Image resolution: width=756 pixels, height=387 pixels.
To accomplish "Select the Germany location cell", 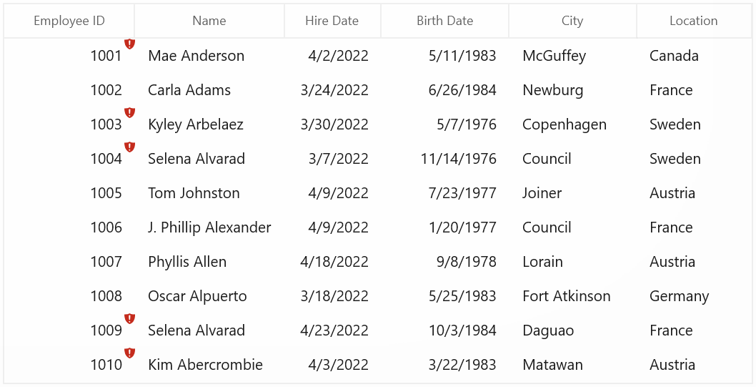I will (x=694, y=296).
